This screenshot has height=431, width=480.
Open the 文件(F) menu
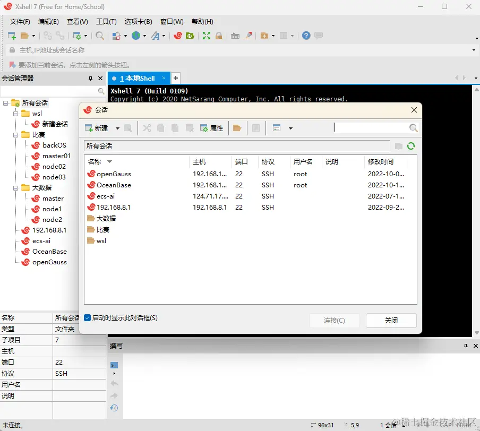[x=20, y=22]
